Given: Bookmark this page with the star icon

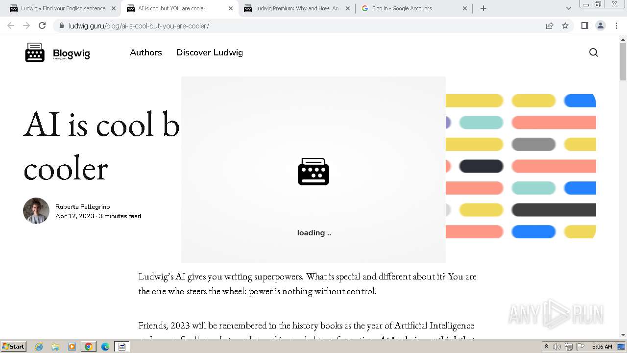Looking at the screenshot, I should pyautogui.click(x=565, y=25).
